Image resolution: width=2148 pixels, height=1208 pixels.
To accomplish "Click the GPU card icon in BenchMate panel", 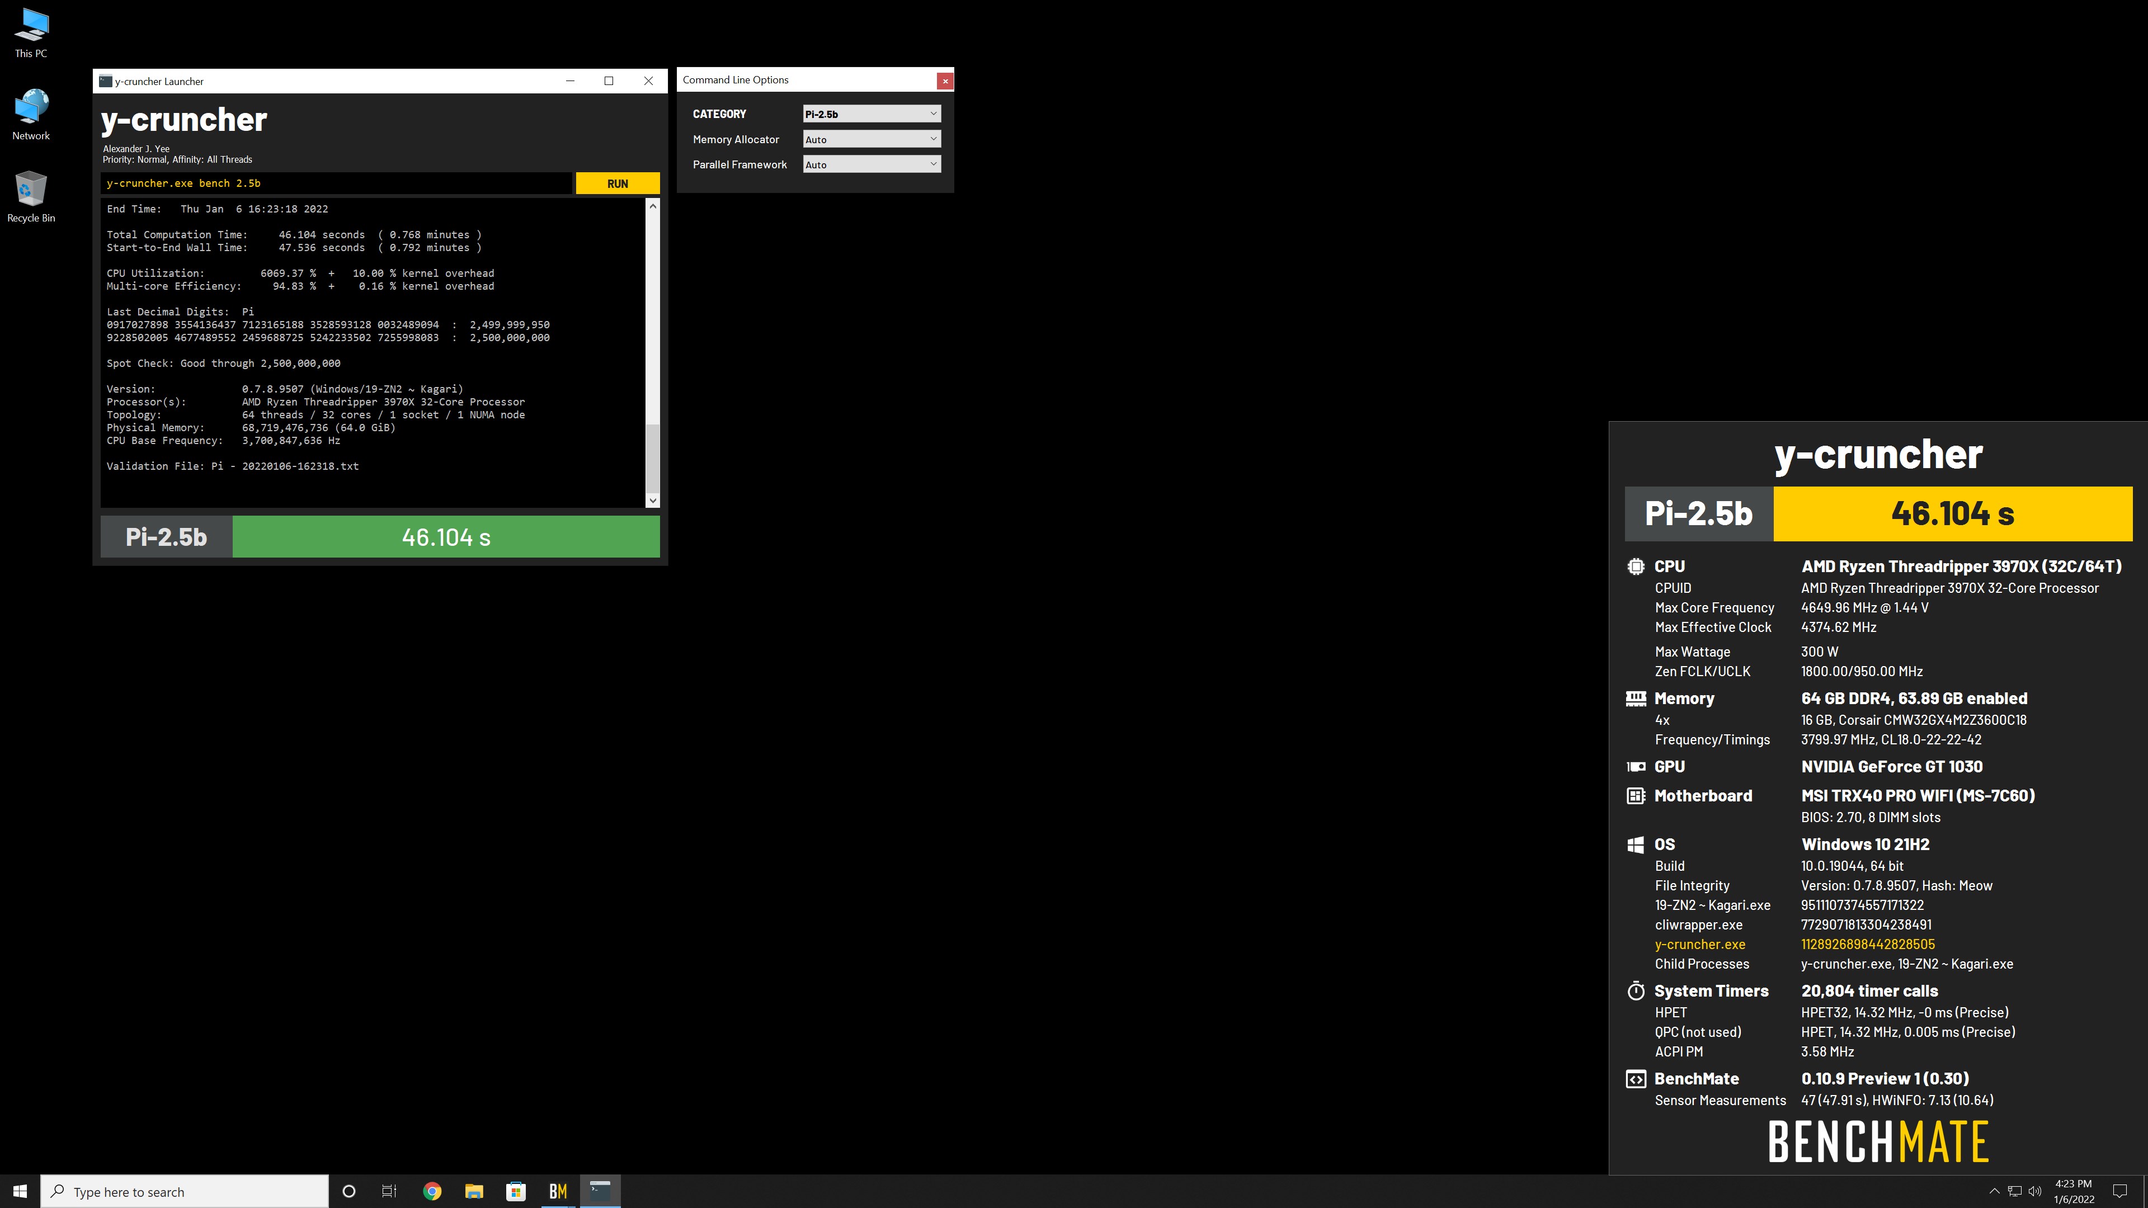I will coord(1635,766).
